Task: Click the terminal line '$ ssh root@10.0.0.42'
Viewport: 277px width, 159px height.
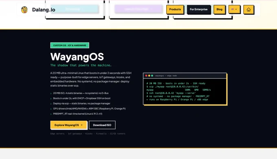Action: coord(171,93)
